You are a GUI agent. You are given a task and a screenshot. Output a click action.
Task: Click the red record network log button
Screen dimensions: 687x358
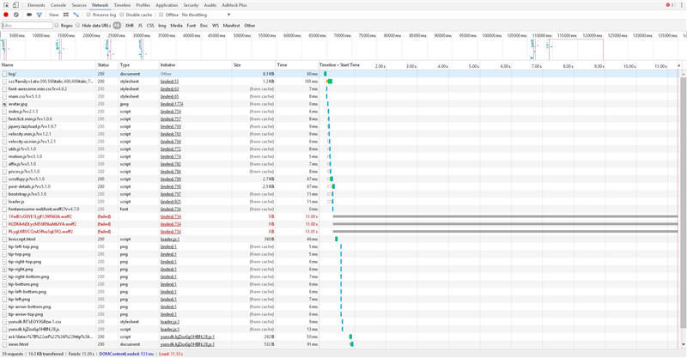tap(6, 15)
